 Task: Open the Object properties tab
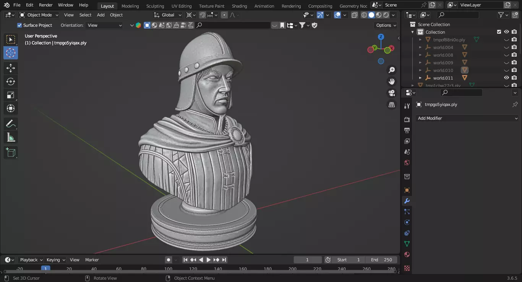(407, 190)
